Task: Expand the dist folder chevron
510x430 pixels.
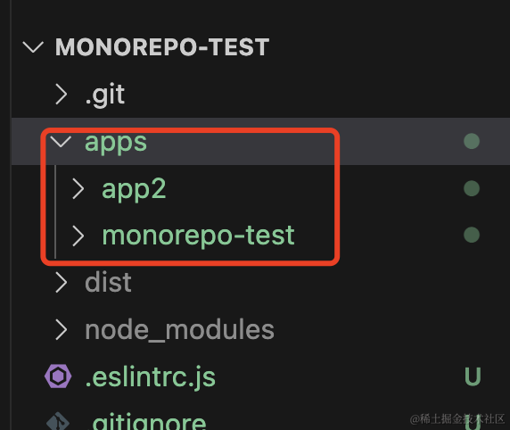Action: point(62,283)
